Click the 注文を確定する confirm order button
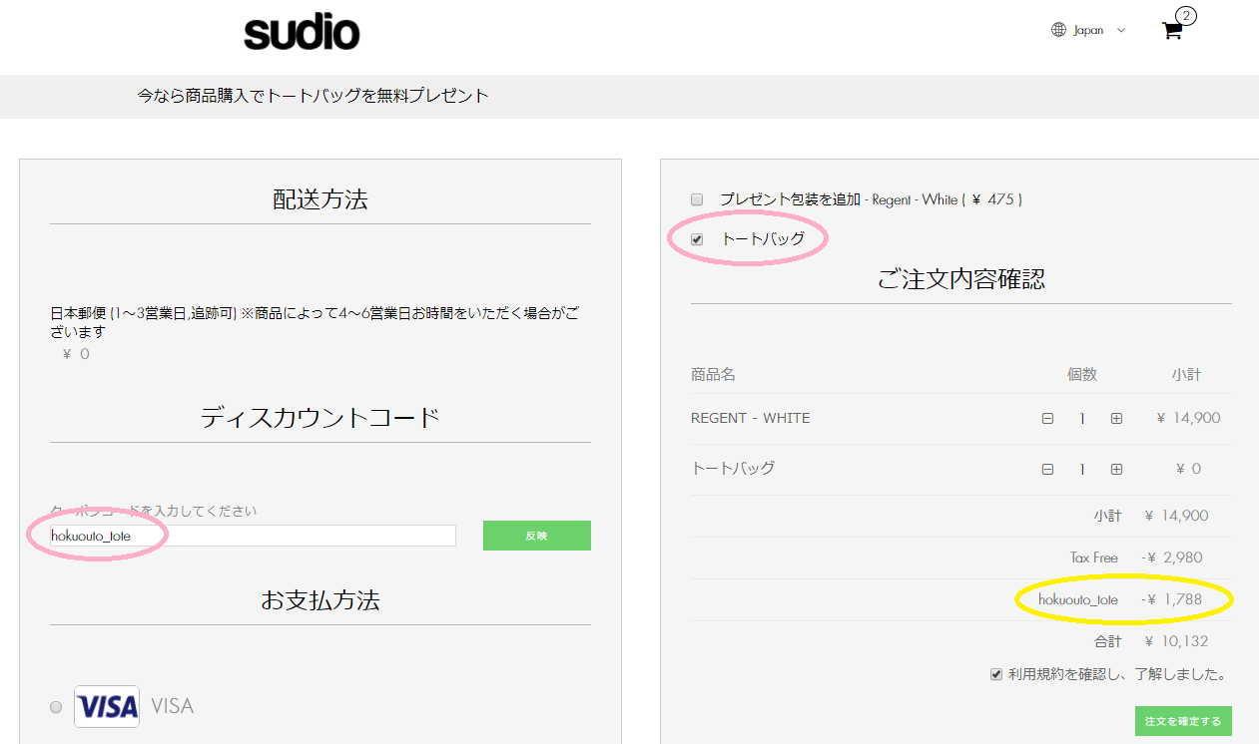This screenshot has width=1259, height=744. coord(1183,721)
